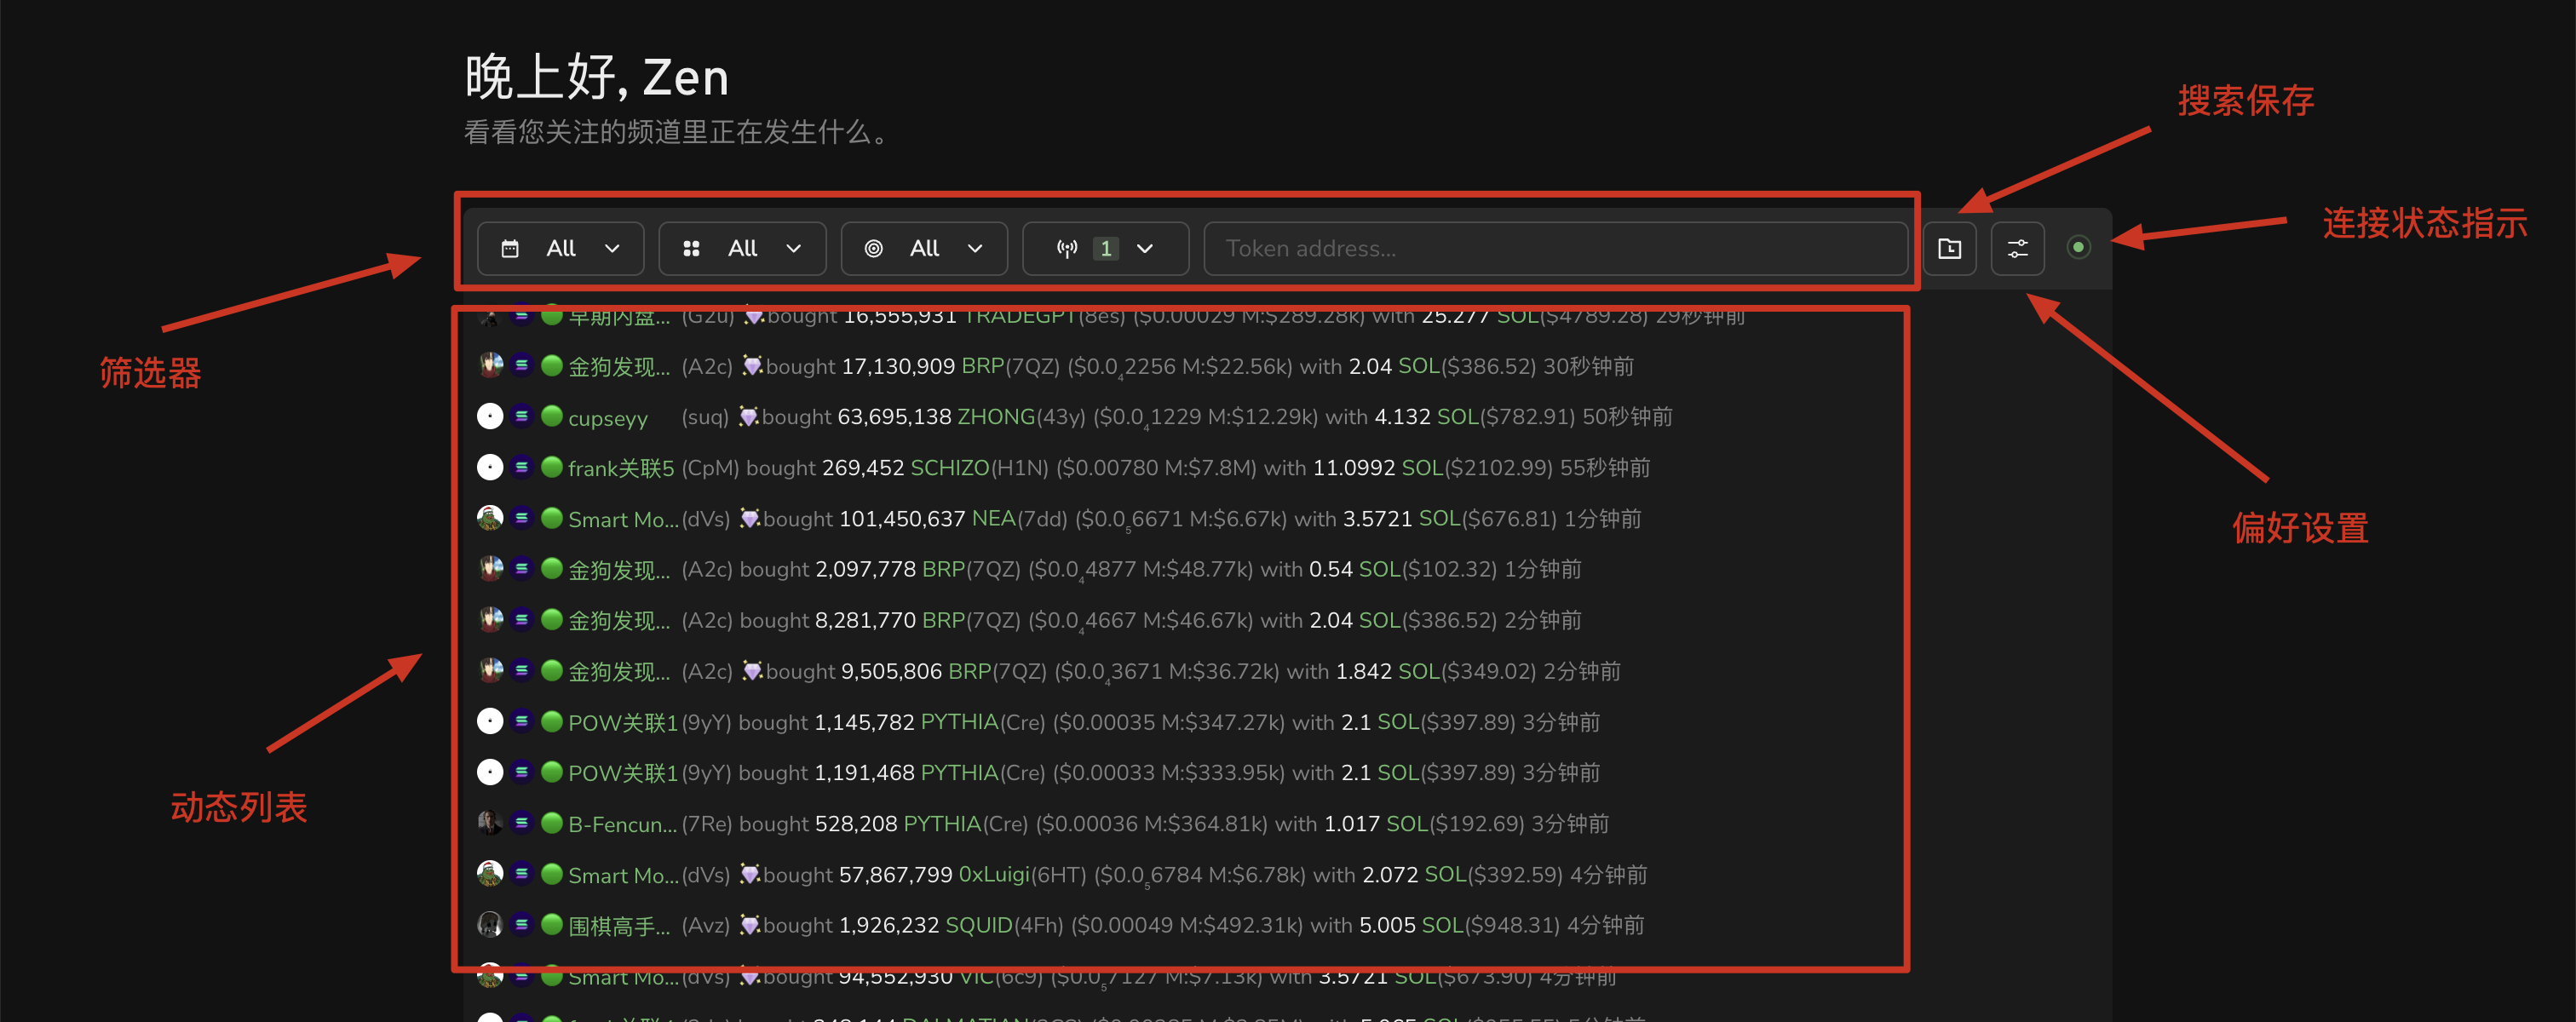2576x1022 pixels.
Task: Click avatar of B-Fencun... row
Action: (x=489, y=823)
